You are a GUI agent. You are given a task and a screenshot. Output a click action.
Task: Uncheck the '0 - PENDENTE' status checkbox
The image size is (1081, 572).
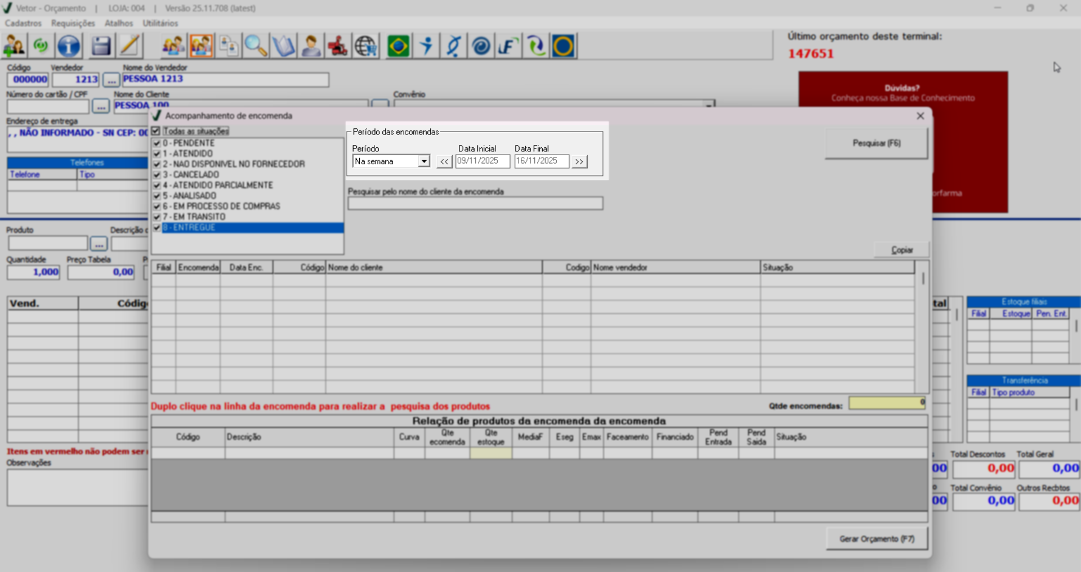tap(157, 143)
